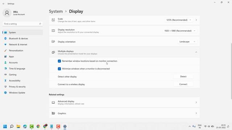Open Apps settings
Viewport: 232px width, 130px height.
pos(22,57)
